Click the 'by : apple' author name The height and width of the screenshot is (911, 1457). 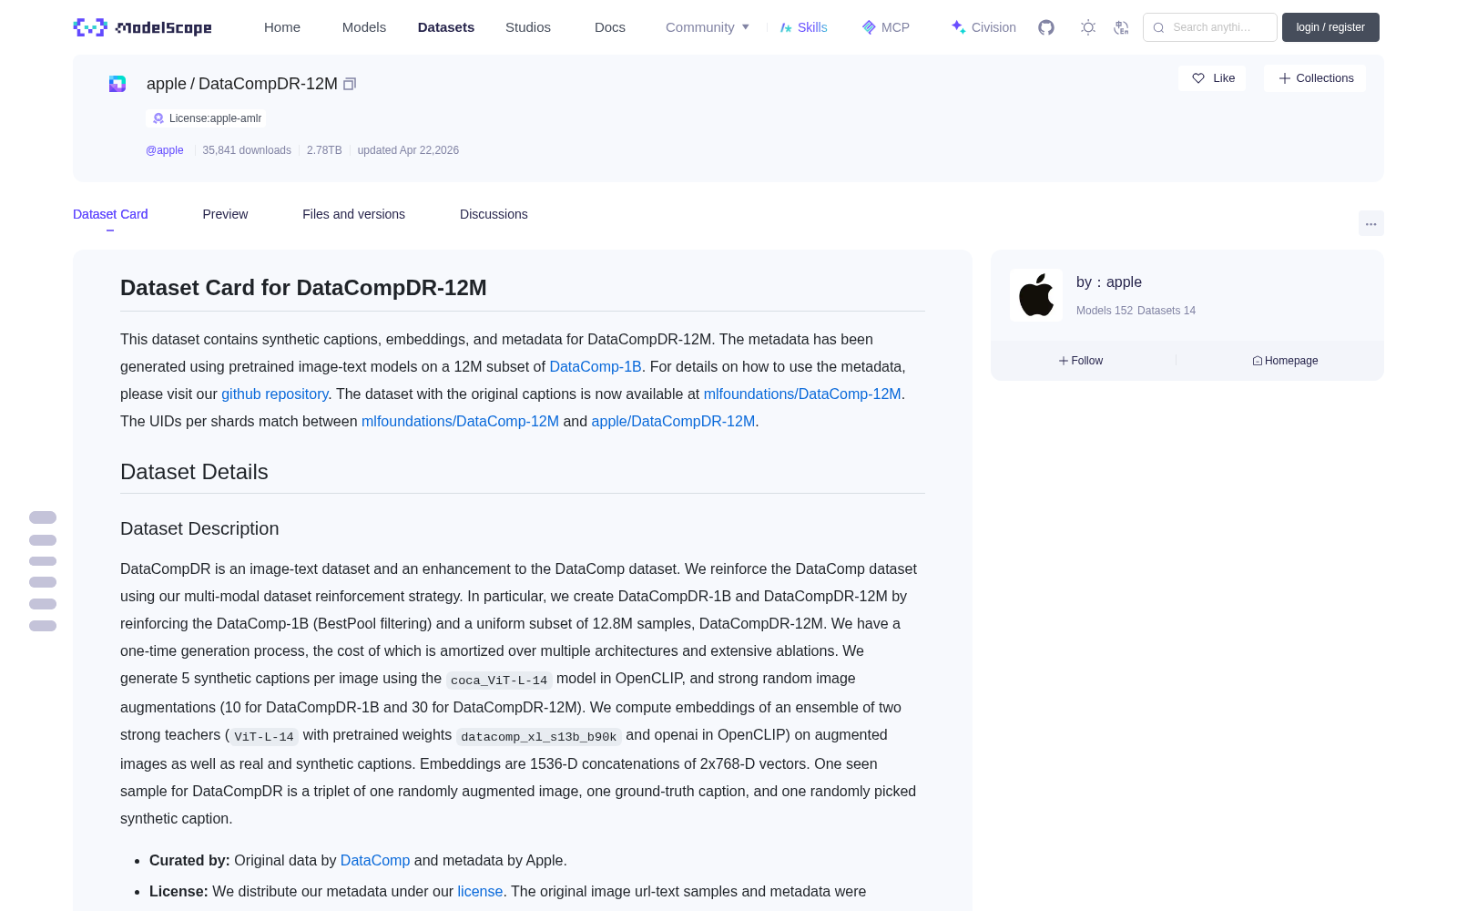coord(1109,282)
